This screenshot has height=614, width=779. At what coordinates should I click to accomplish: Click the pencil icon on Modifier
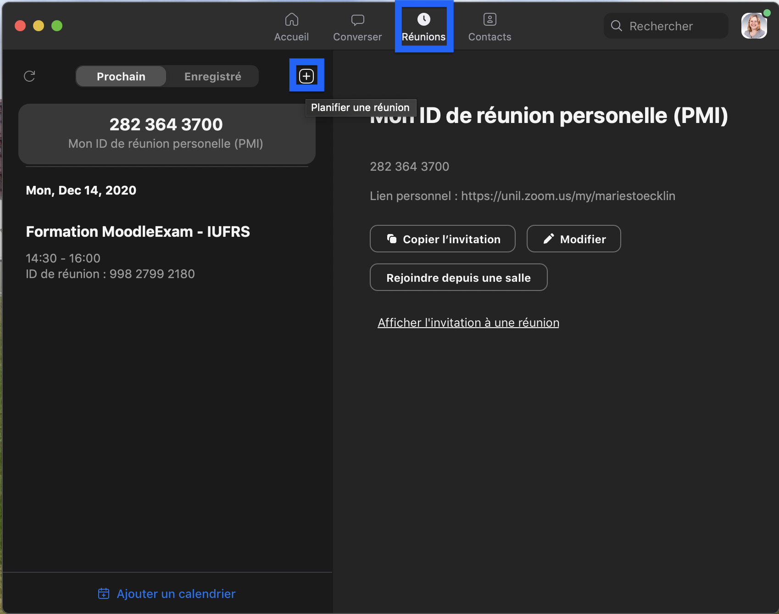(x=548, y=239)
